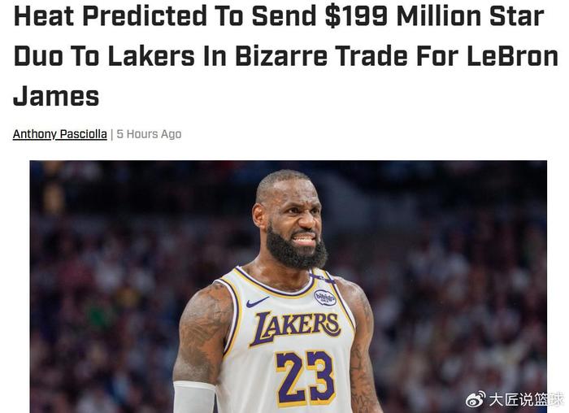This screenshot has width=569, height=413.
Task: Click the word "Million" in the headline
Action: pos(438,16)
